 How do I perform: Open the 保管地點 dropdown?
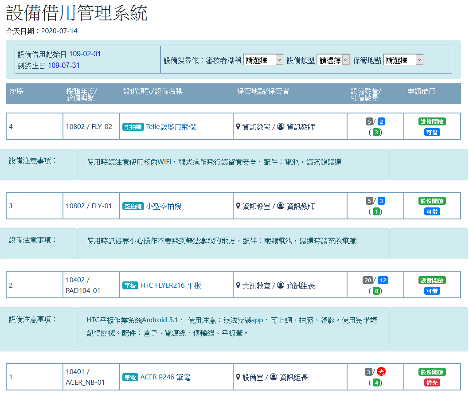pos(403,60)
